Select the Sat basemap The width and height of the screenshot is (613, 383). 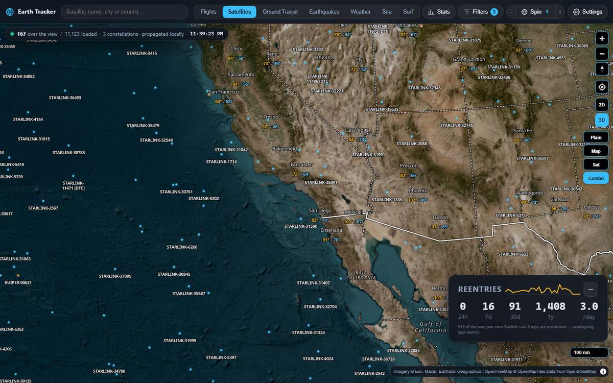(x=596, y=164)
